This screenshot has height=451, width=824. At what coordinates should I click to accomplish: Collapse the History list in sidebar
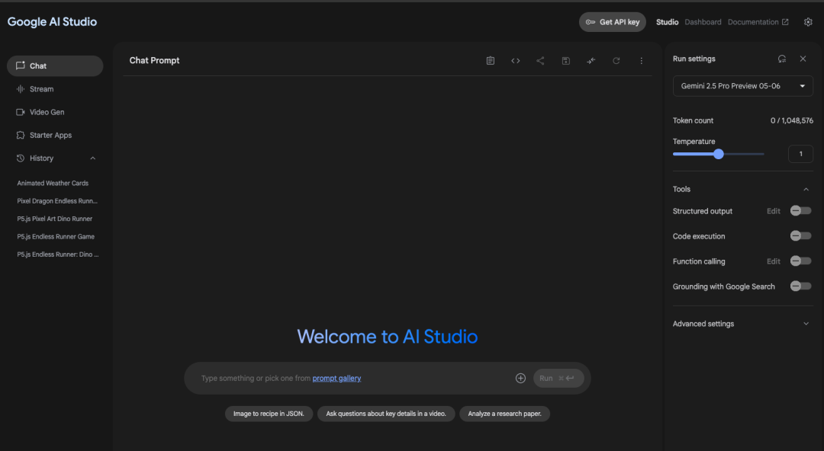93,158
